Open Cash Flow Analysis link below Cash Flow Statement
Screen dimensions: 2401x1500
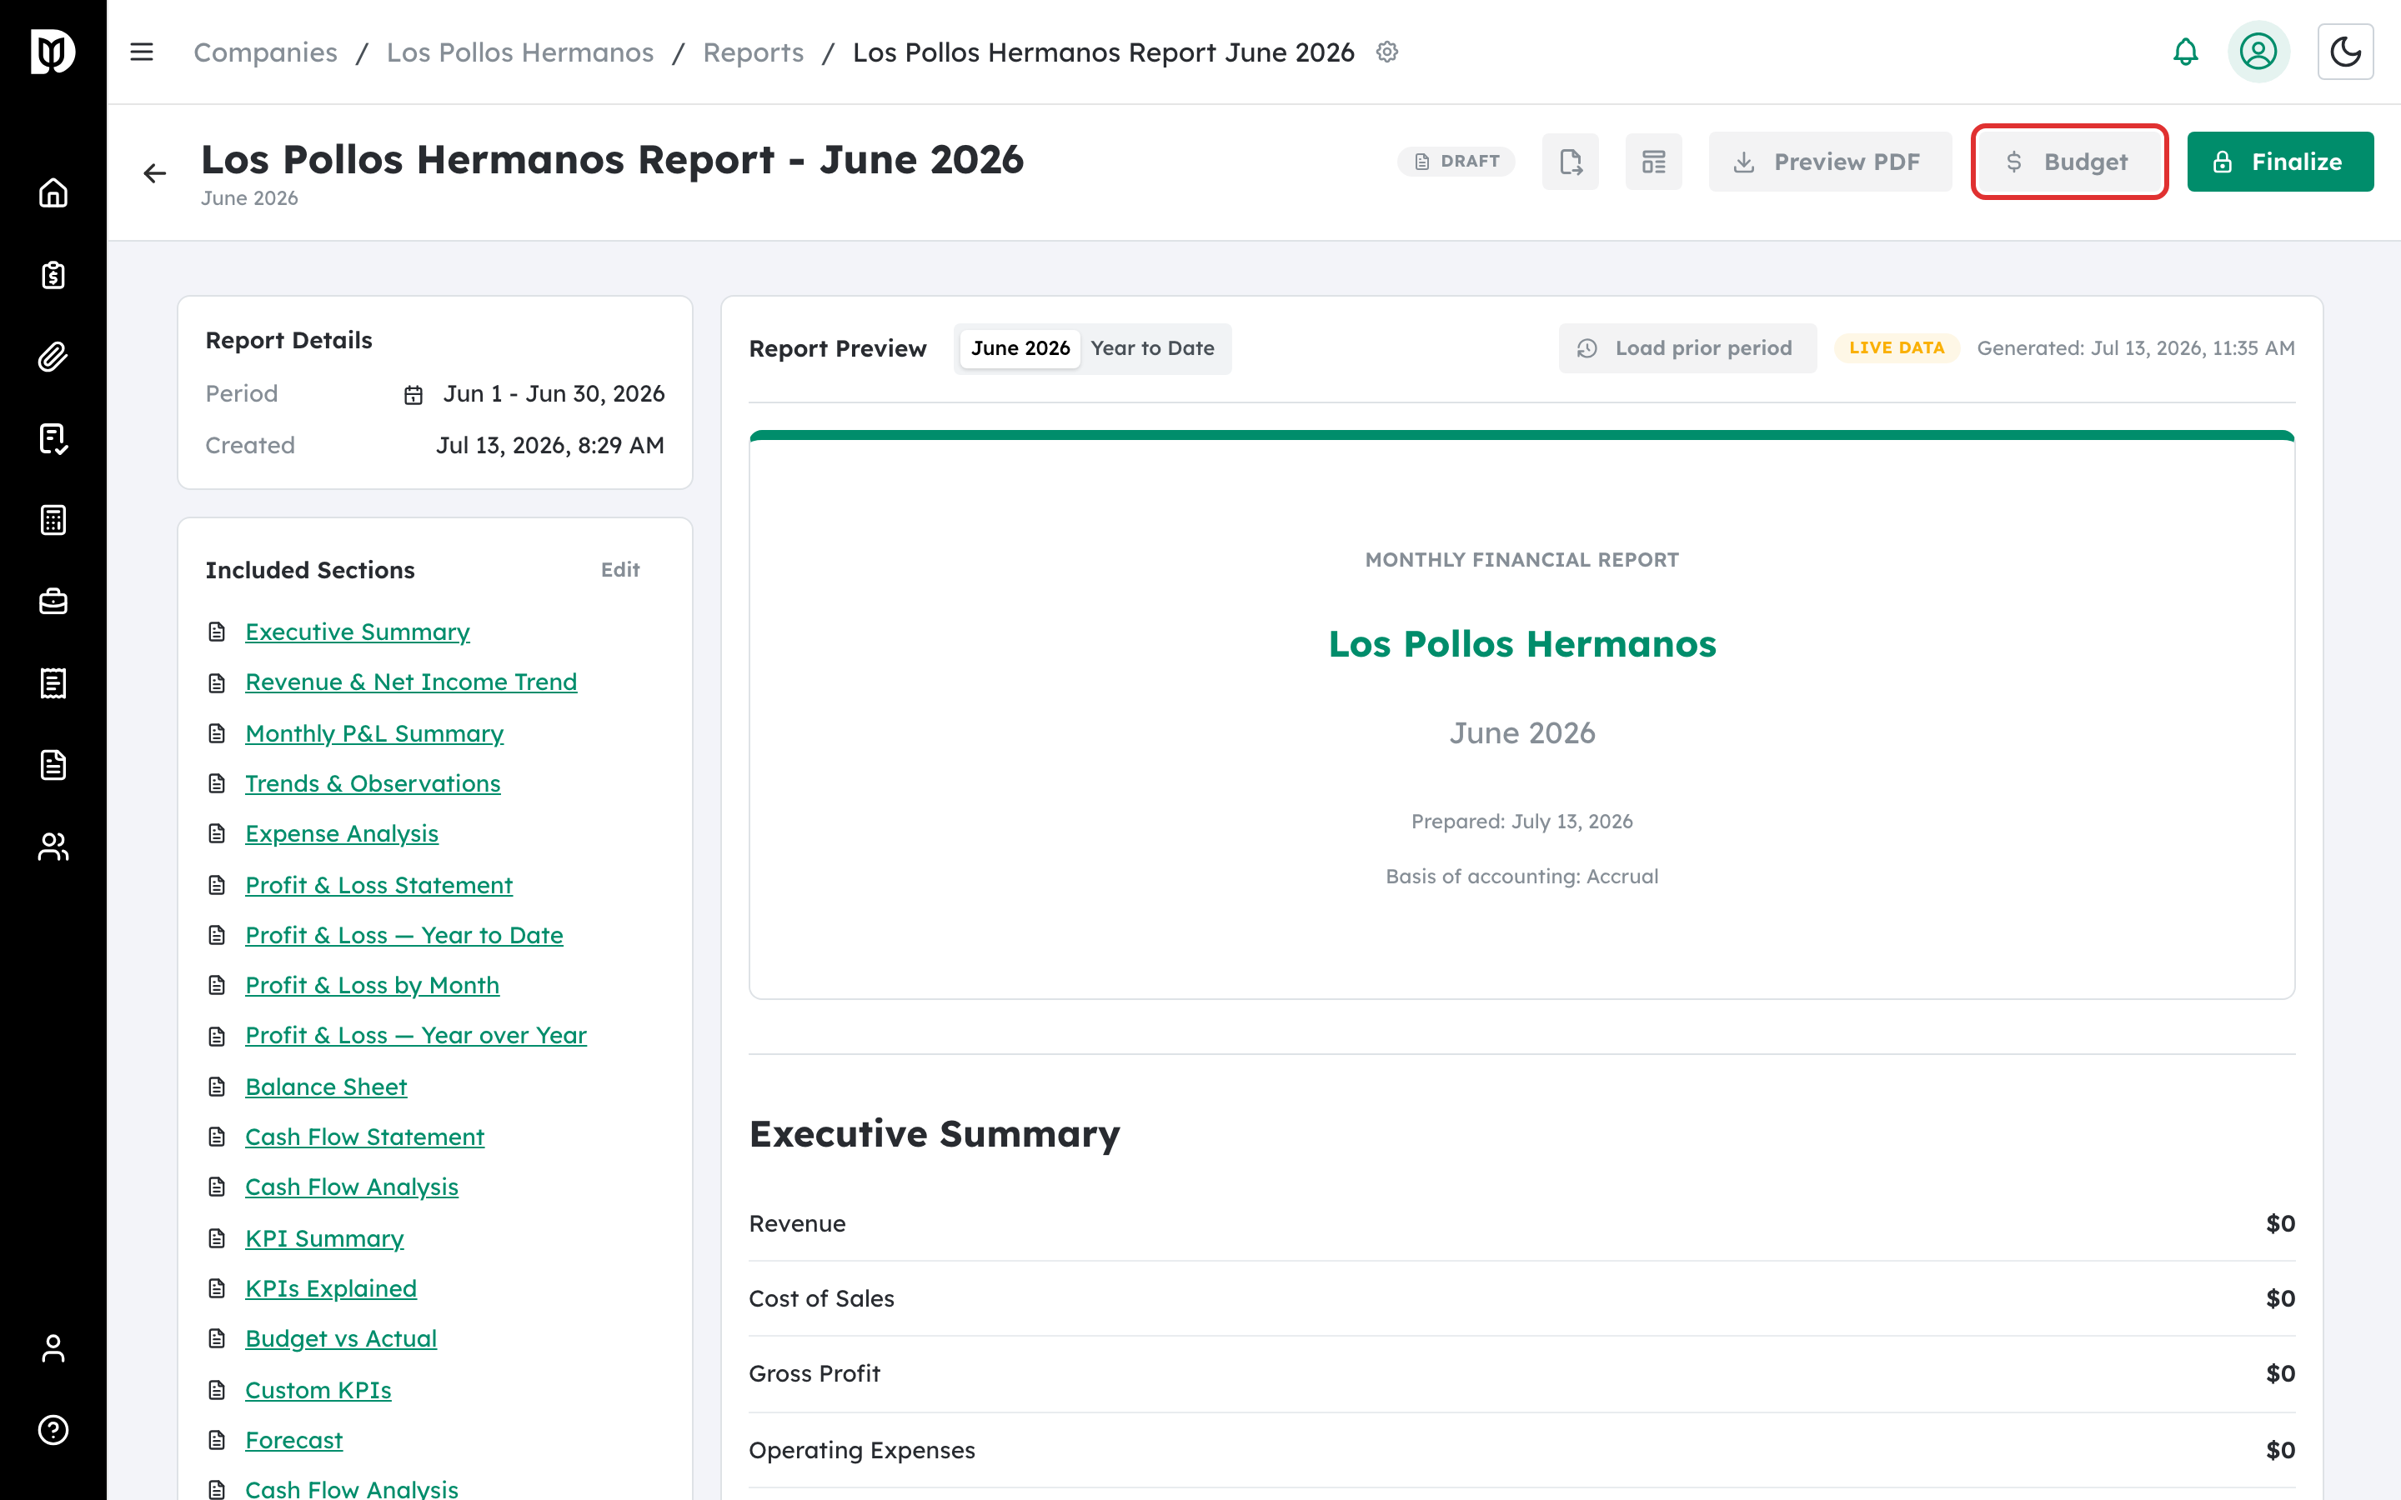tap(351, 1187)
